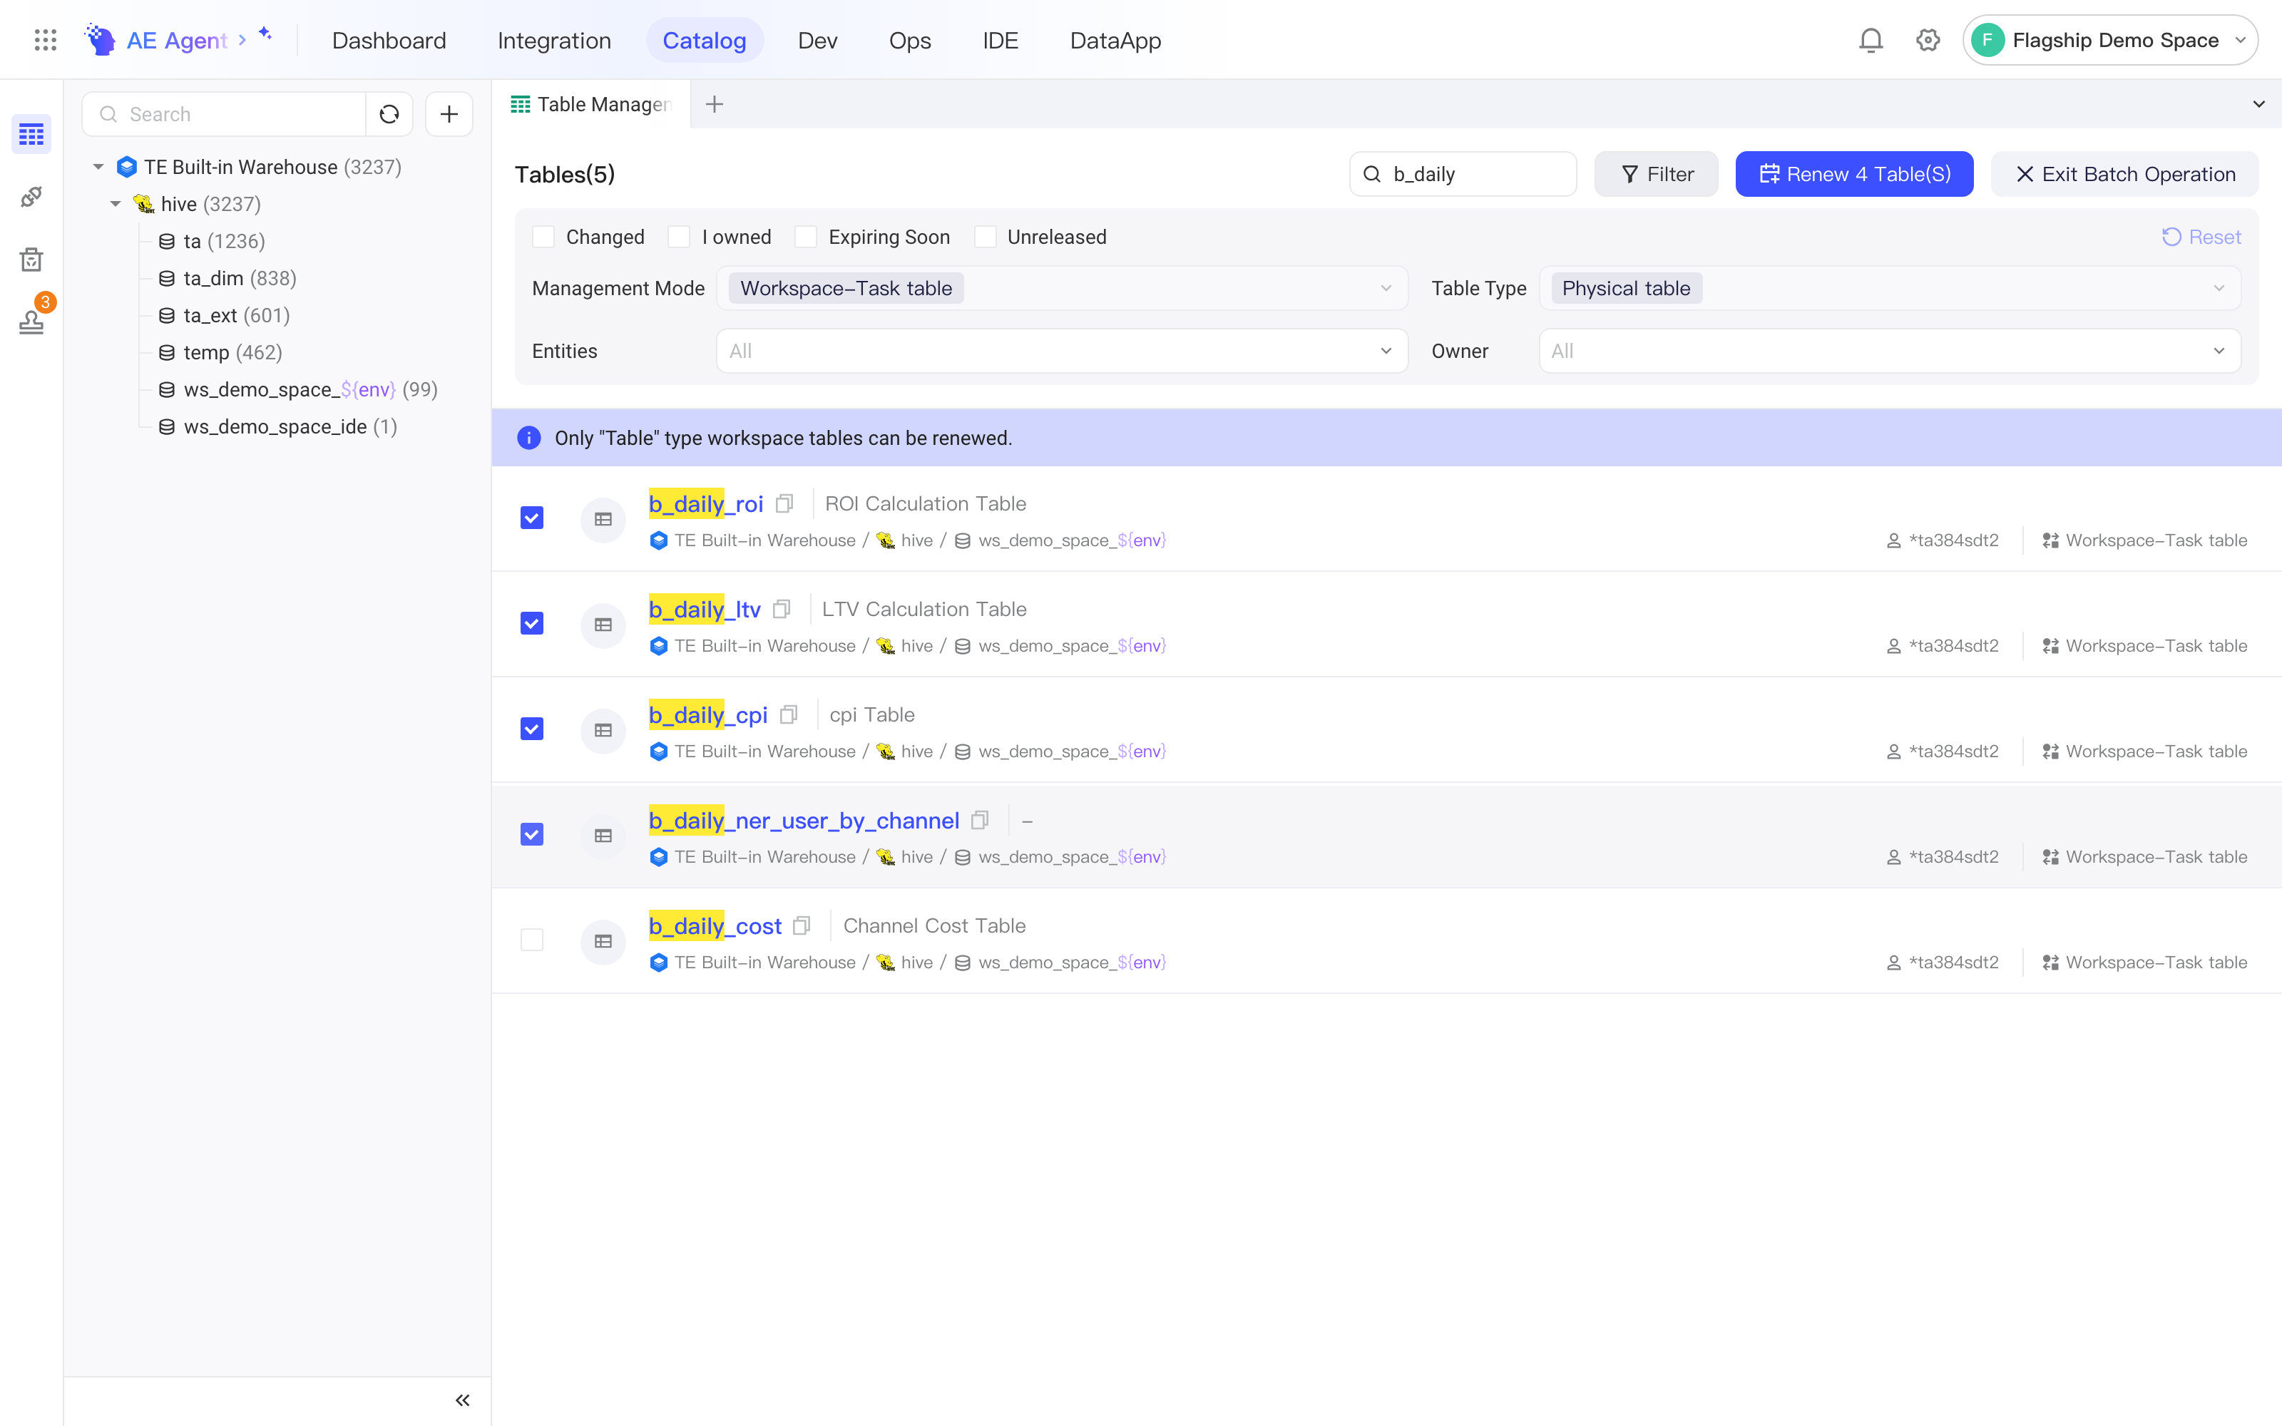This screenshot has width=2282, height=1426.
Task: Switch to the Ops menu
Action: [x=910, y=40]
